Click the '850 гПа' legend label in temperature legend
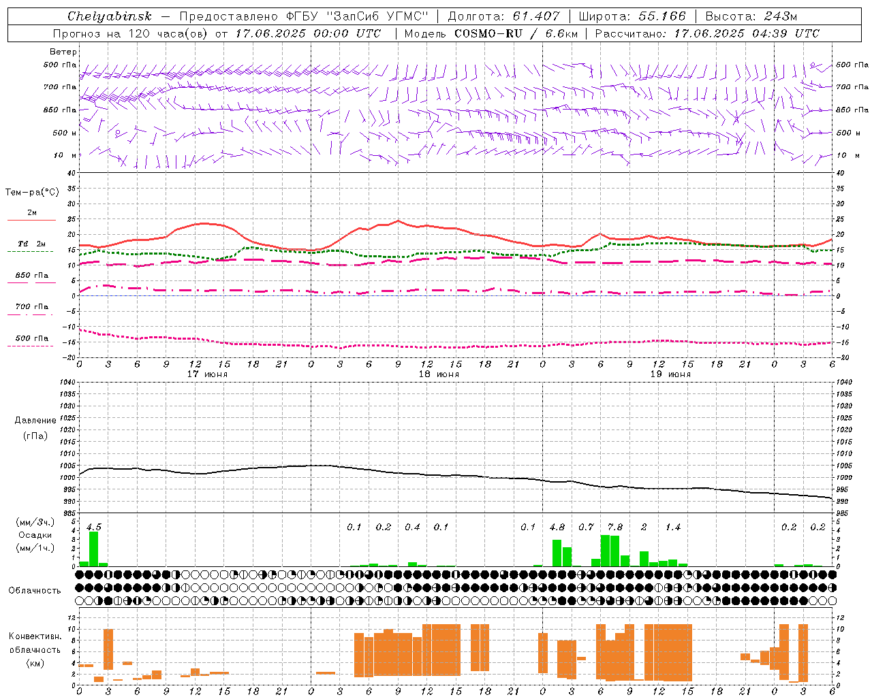 (32, 276)
